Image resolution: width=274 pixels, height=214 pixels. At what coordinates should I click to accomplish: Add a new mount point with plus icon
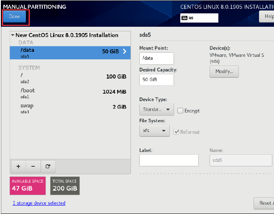point(18,166)
